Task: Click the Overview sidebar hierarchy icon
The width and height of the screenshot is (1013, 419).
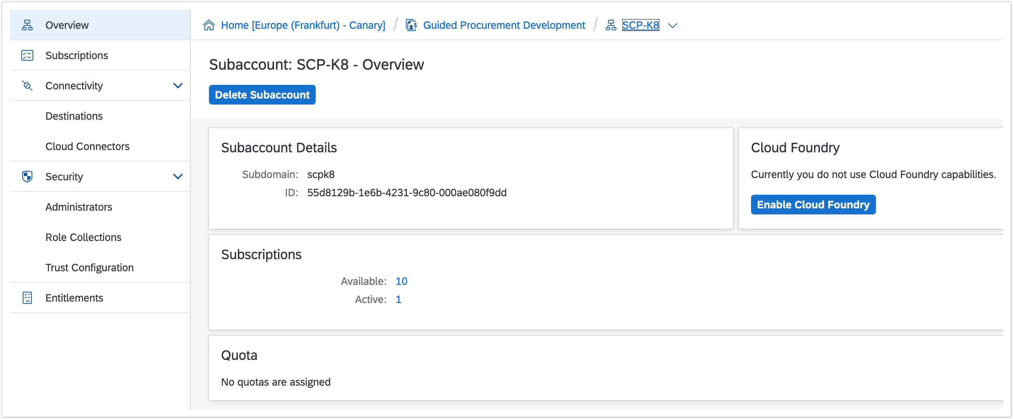Action: click(x=27, y=25)
